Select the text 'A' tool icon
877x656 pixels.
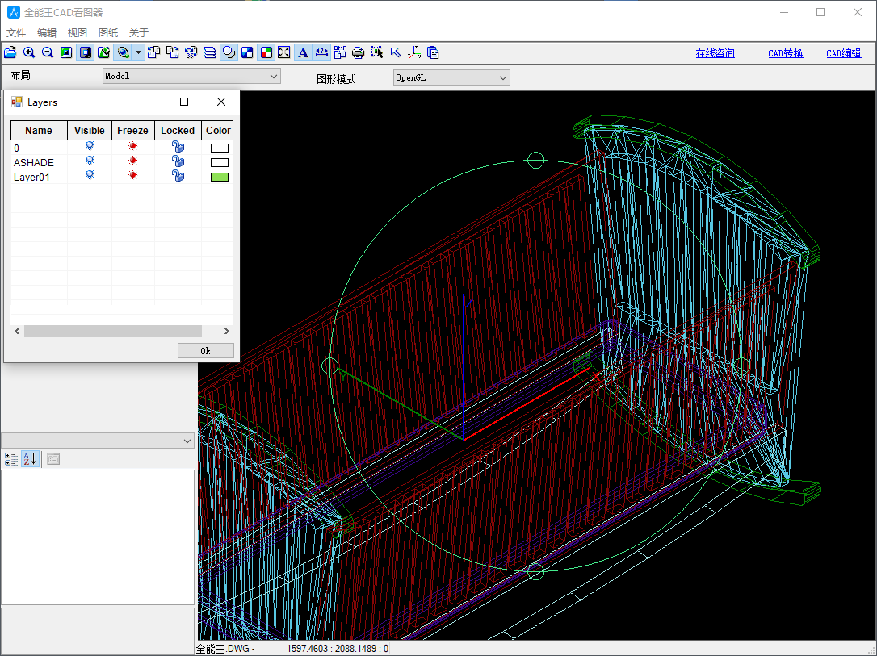pos(303,52)
